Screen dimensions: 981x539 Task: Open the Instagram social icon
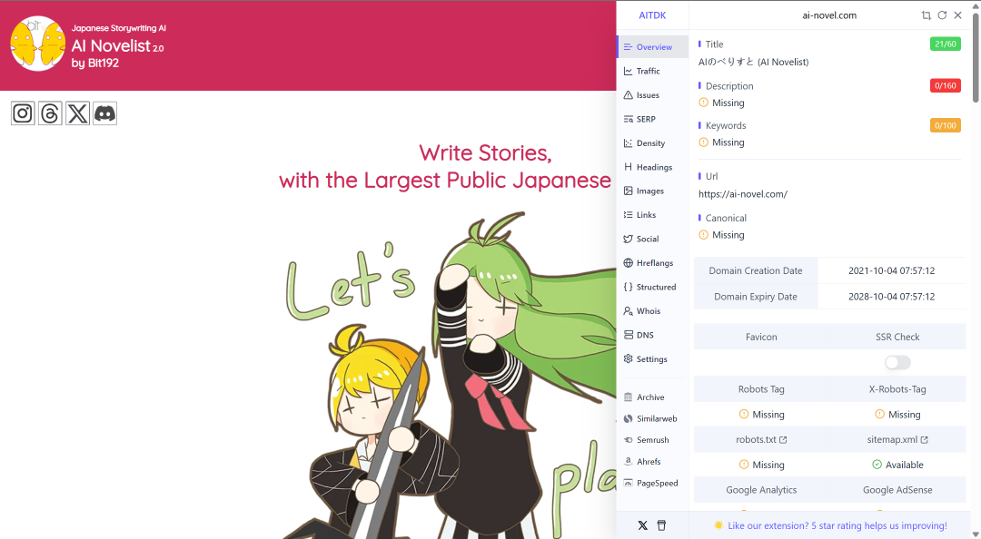[23, 113]
